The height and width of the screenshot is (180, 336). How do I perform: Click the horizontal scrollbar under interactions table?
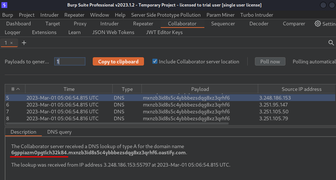point(117,124)
